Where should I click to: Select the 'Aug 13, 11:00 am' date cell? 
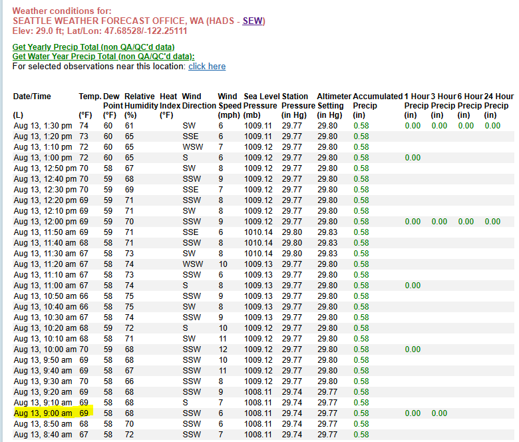coord(45,286)
